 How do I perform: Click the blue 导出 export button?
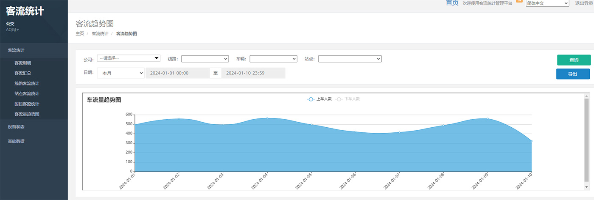pos(573,74)
